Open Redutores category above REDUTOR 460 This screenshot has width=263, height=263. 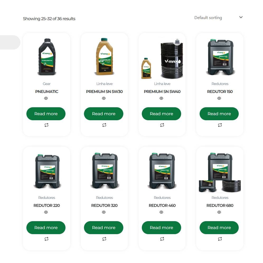tap(162, 198)
